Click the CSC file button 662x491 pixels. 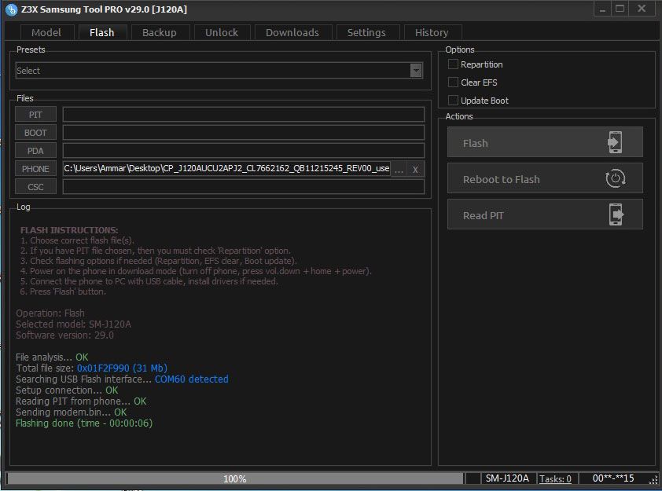(35, 187)
